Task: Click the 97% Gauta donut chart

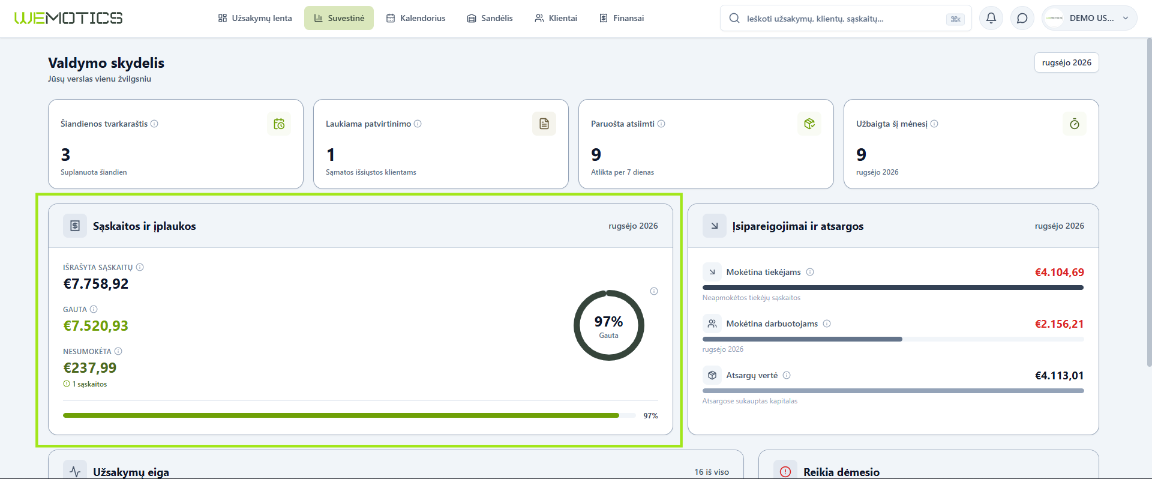Action: pyautogui.click(x=608, y=325)
